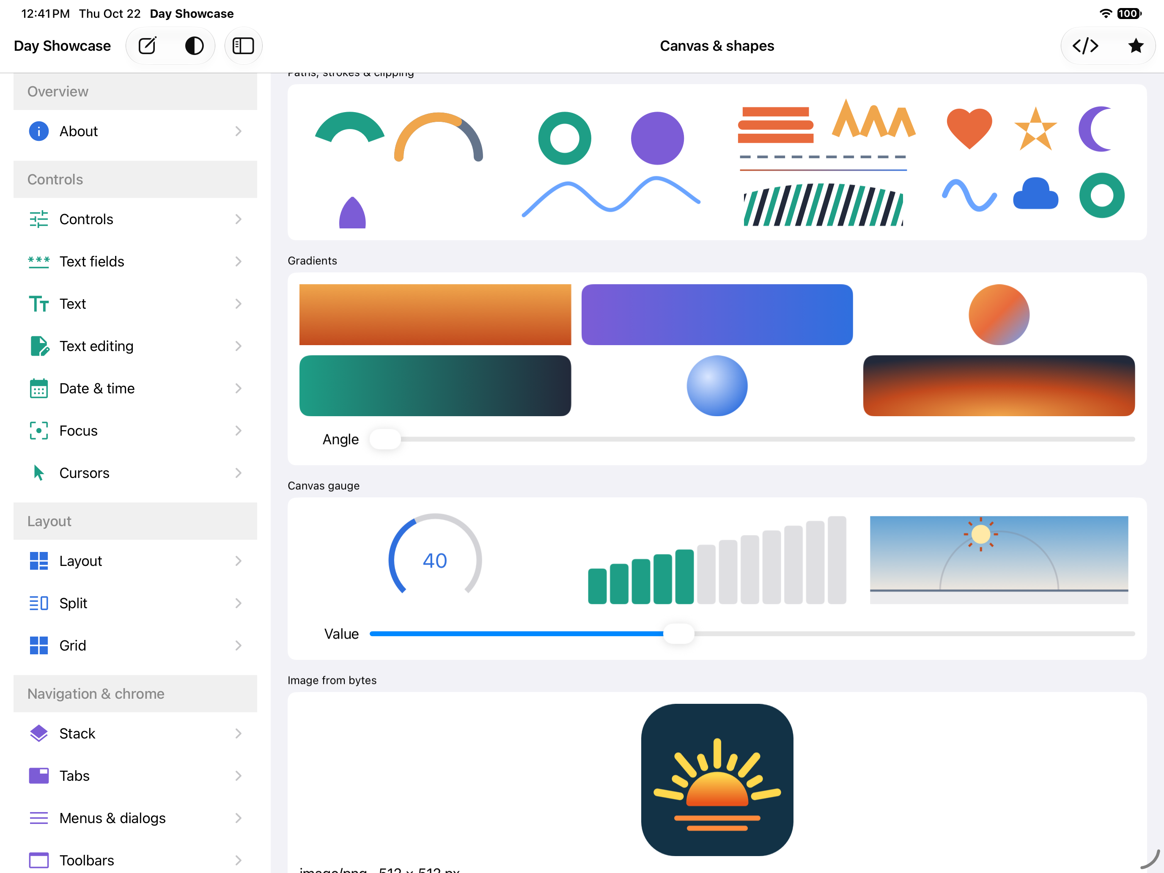Open the source code view icon

(x=1086, y=46)
